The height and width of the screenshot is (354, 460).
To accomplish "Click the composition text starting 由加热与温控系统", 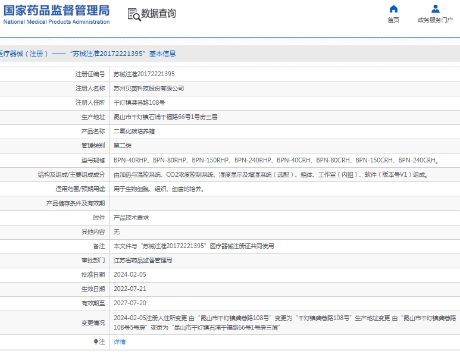I will [x=271, y=174].
